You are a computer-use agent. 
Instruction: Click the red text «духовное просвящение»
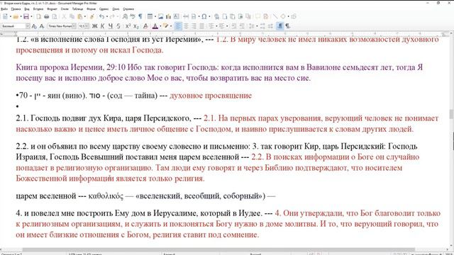point(211,96)
